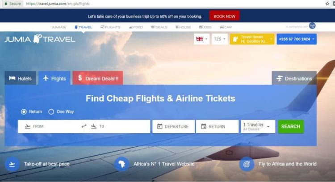Open the Dream Deals tab

tap(98, 79)
